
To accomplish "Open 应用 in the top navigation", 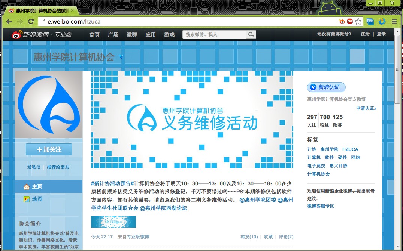I will (x=150, y=35).
